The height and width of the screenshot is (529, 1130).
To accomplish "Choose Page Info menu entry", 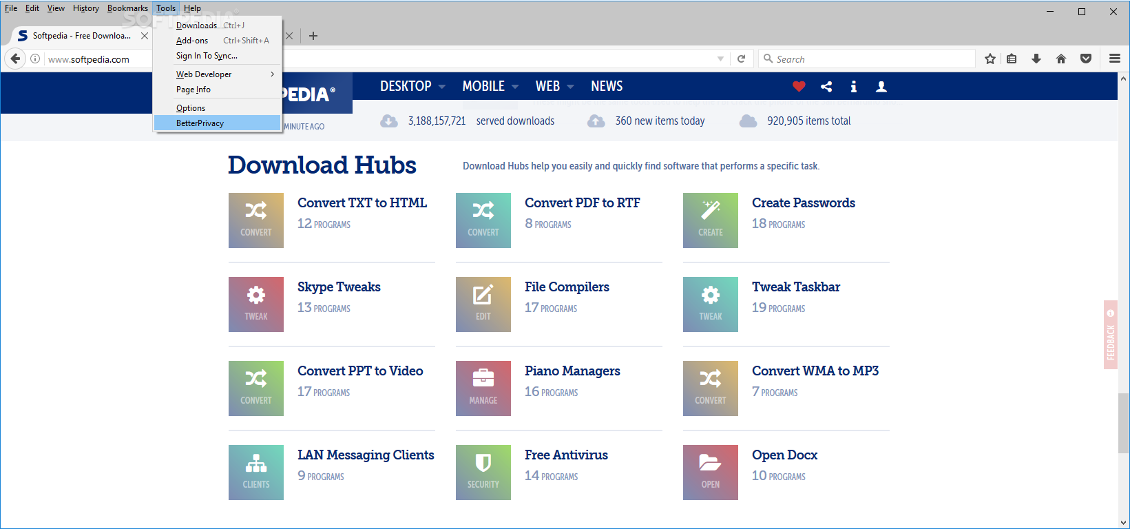I will (218, 90).
